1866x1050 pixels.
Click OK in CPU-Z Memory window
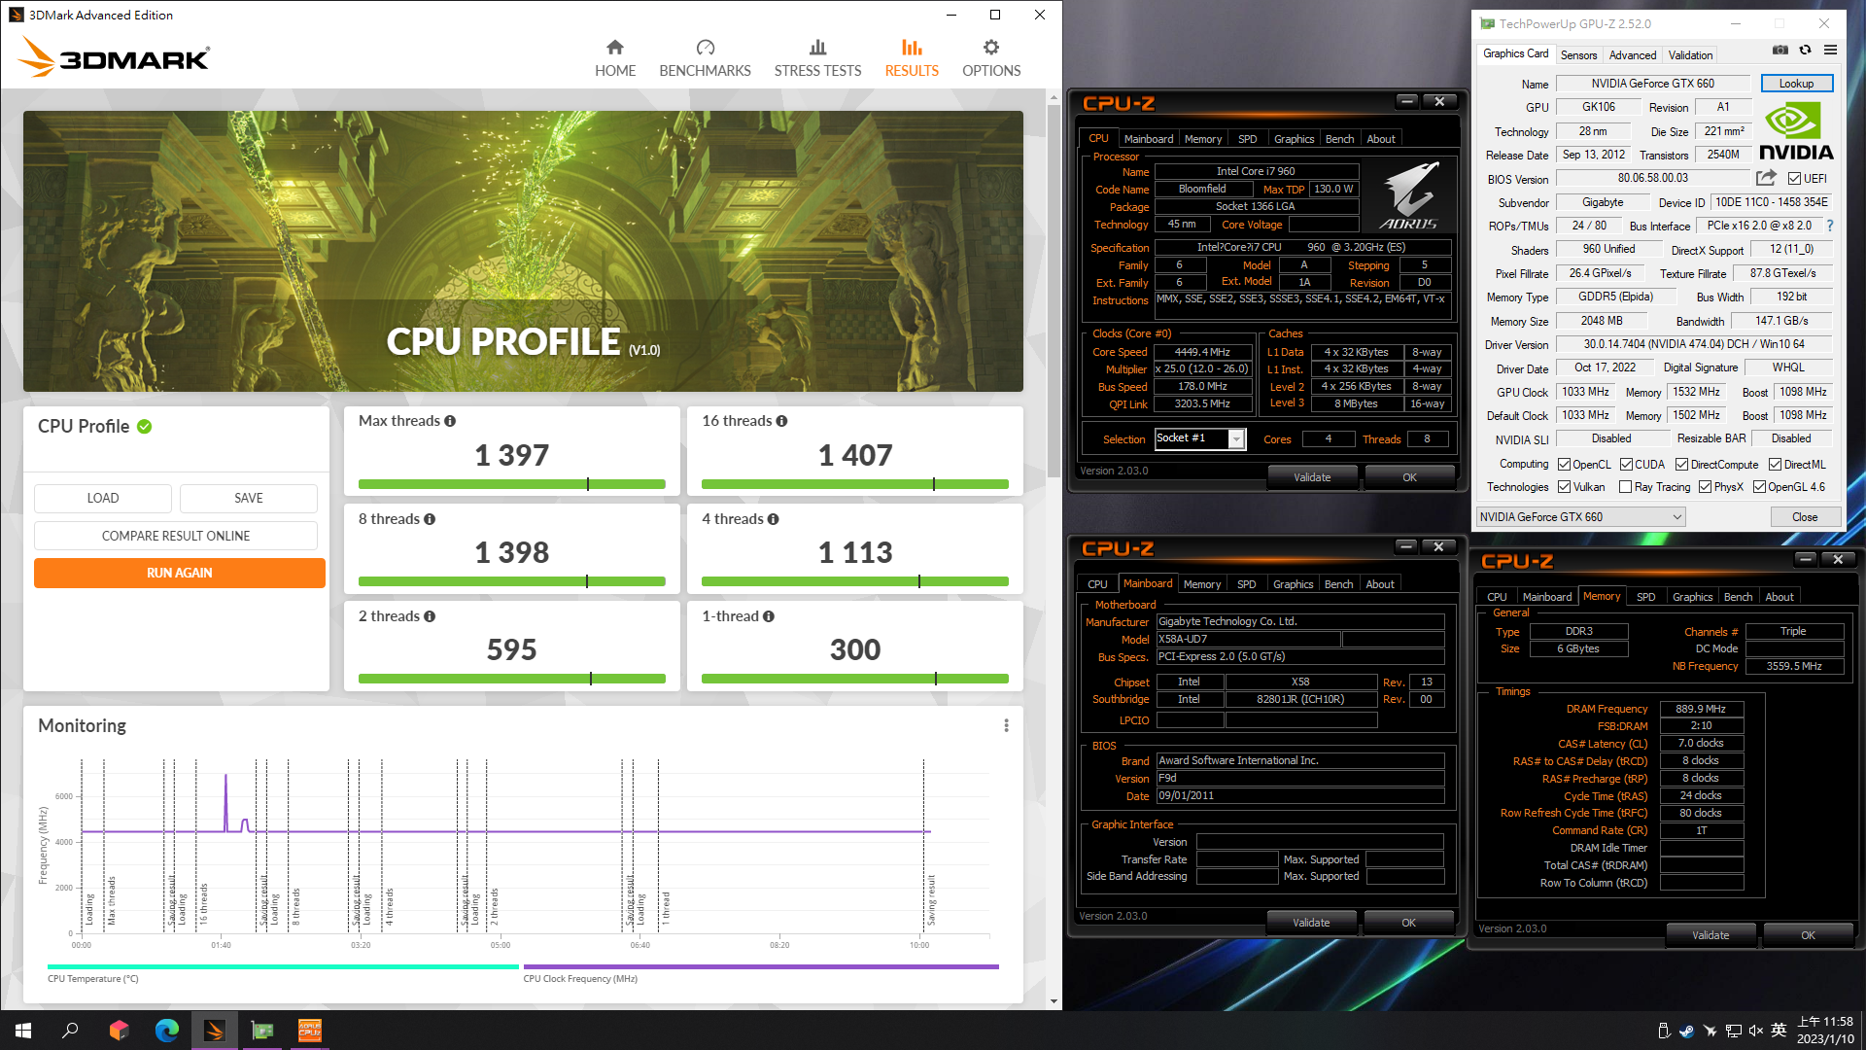coord(1808,935)
